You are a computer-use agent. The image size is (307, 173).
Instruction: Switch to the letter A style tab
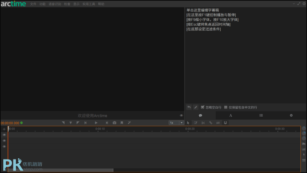click(x=230, y=116)
